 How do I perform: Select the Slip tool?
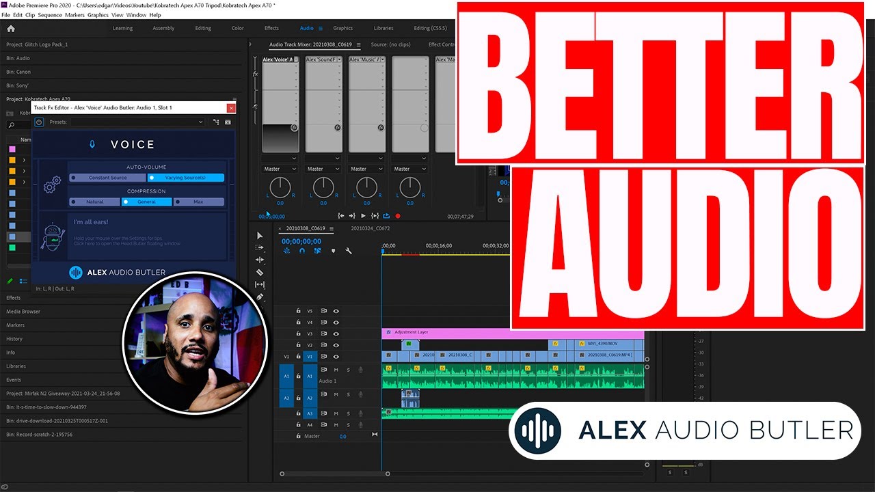tap(260, 284)
